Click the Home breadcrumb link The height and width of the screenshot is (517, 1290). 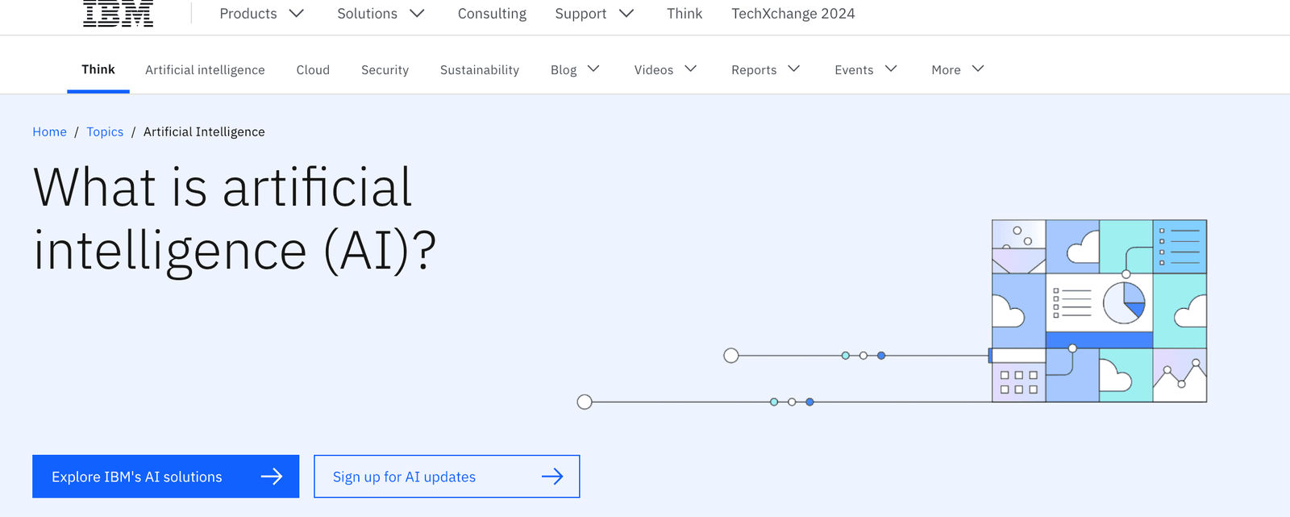49,131
